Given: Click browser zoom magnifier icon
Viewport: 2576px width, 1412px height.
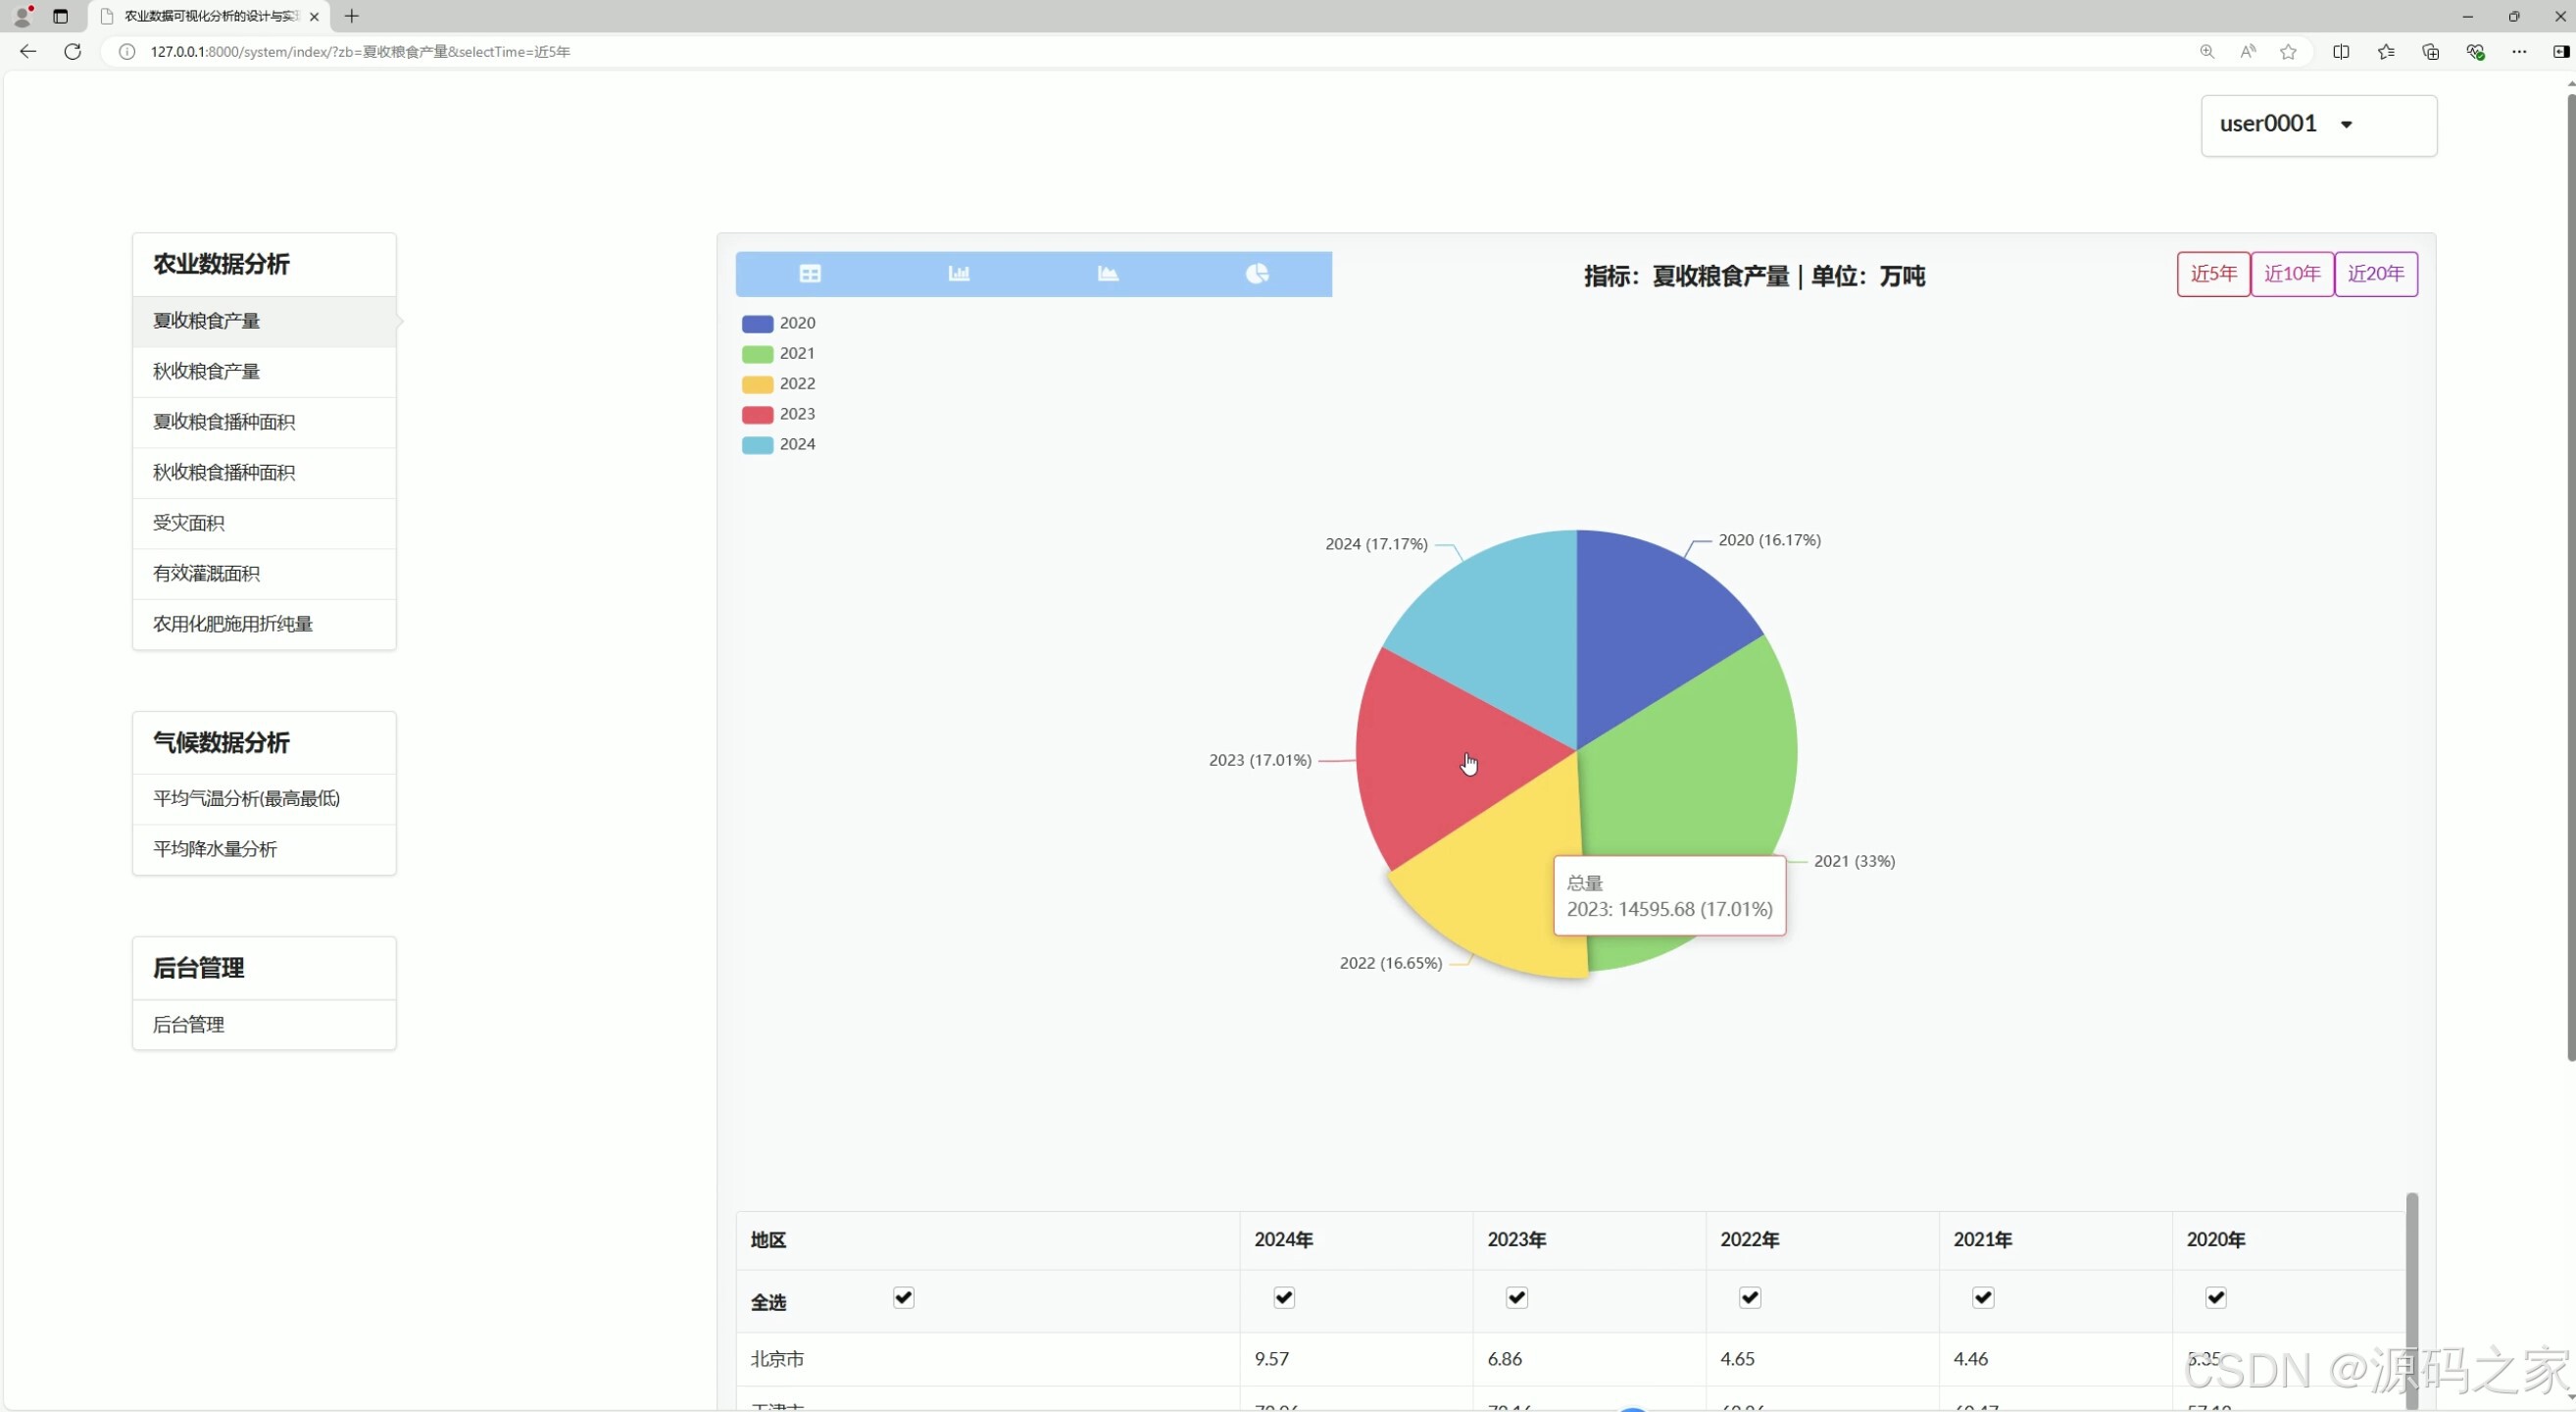Looking at the screenshot, I should 2207,52.
